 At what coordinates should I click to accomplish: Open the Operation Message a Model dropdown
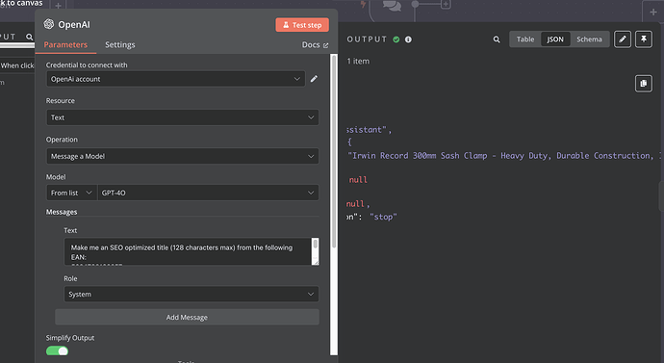point(183,156)
